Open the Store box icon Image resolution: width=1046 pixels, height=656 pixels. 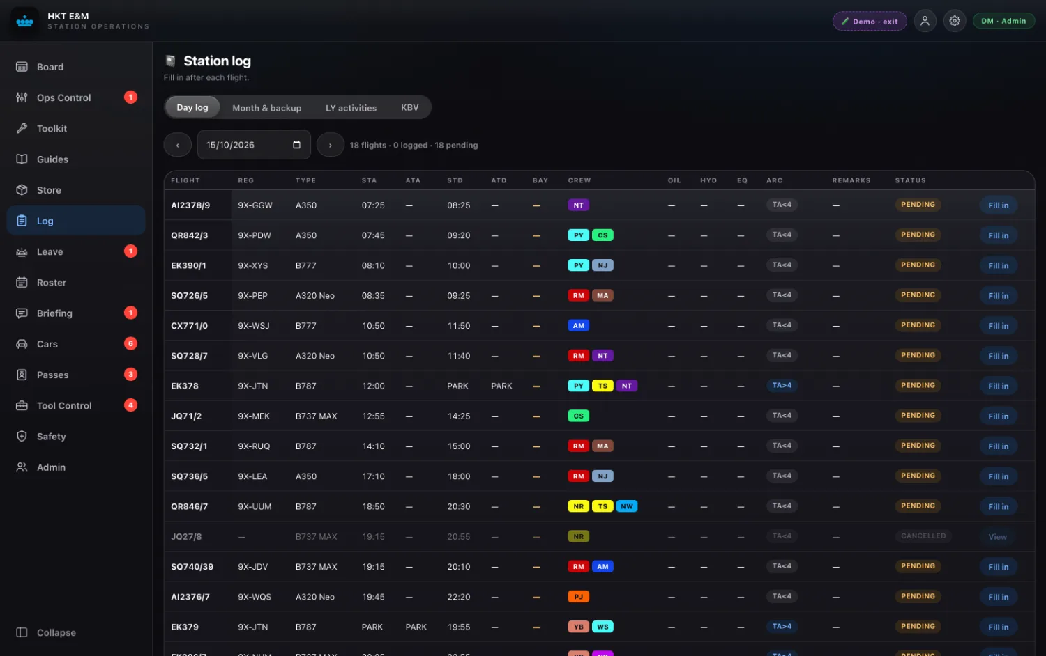coord(22,190)
